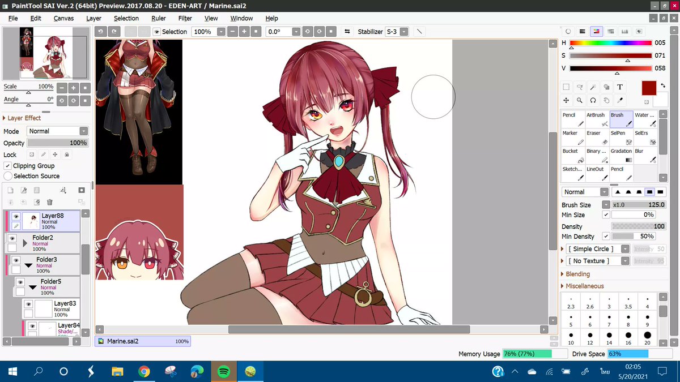Select the Blur tool
This screenshot has height=382, width=680.
click(645, 155)
